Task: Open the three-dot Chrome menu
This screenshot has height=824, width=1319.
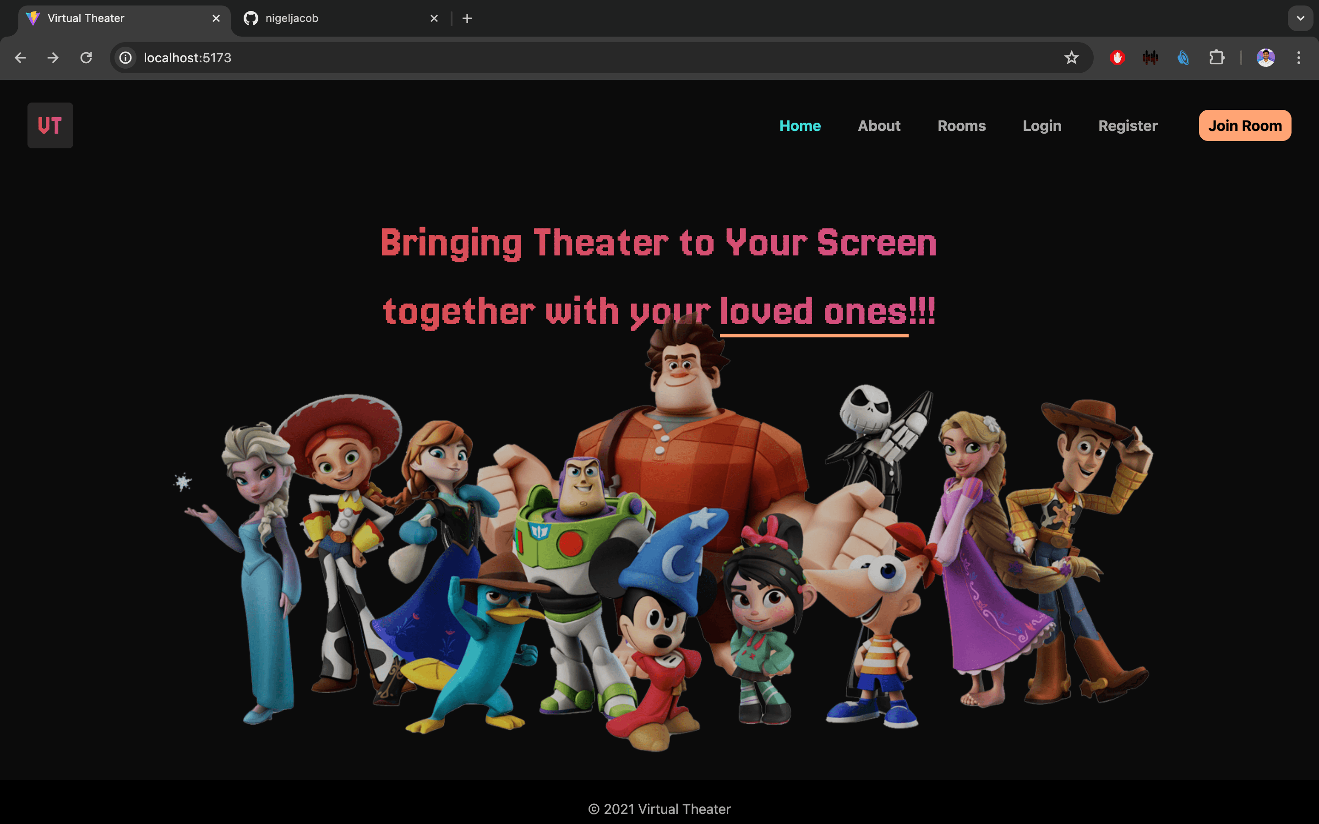Action: pyautogui.click(x=1299, y=57)
